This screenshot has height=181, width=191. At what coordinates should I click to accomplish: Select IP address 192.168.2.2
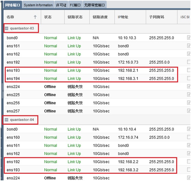(x=128, y=162)
